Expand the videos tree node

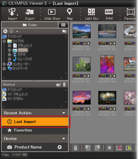[x=9, y=55]
